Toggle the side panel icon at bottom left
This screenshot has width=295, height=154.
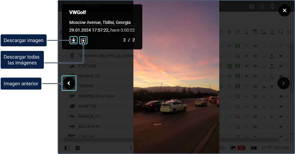[x=67, y=148]
